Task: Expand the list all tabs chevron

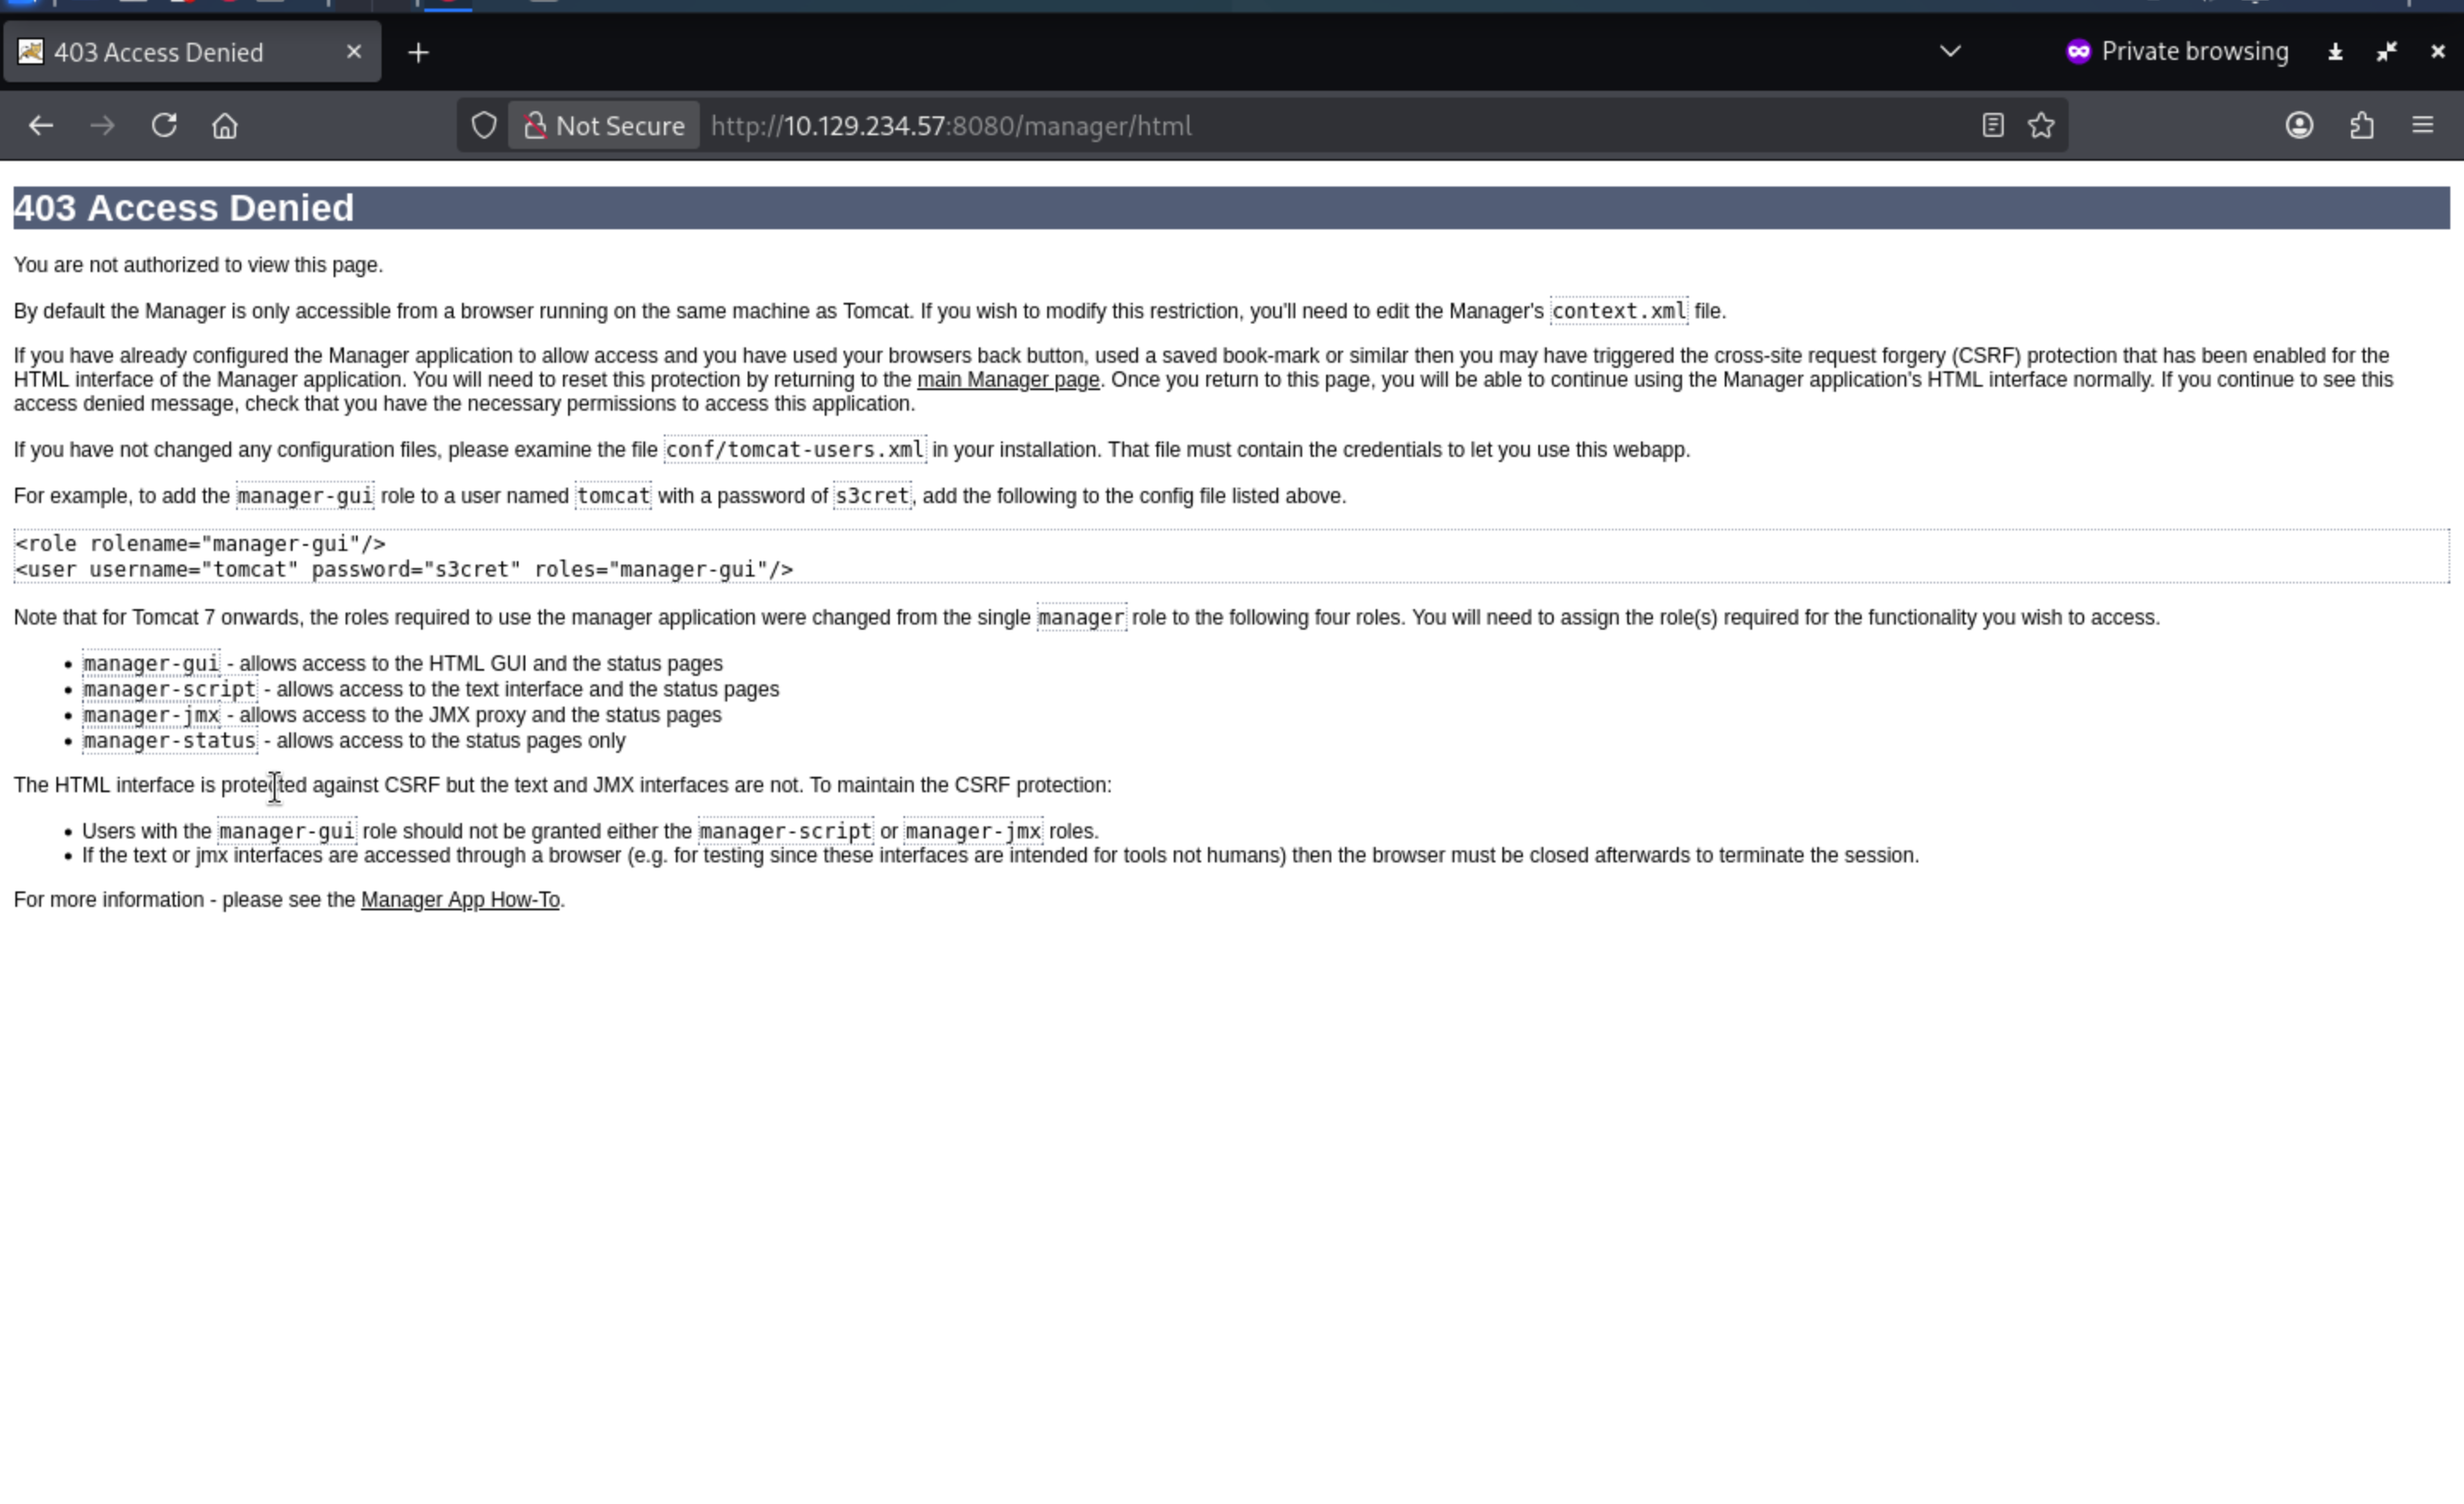Action: pos(1949,52)
